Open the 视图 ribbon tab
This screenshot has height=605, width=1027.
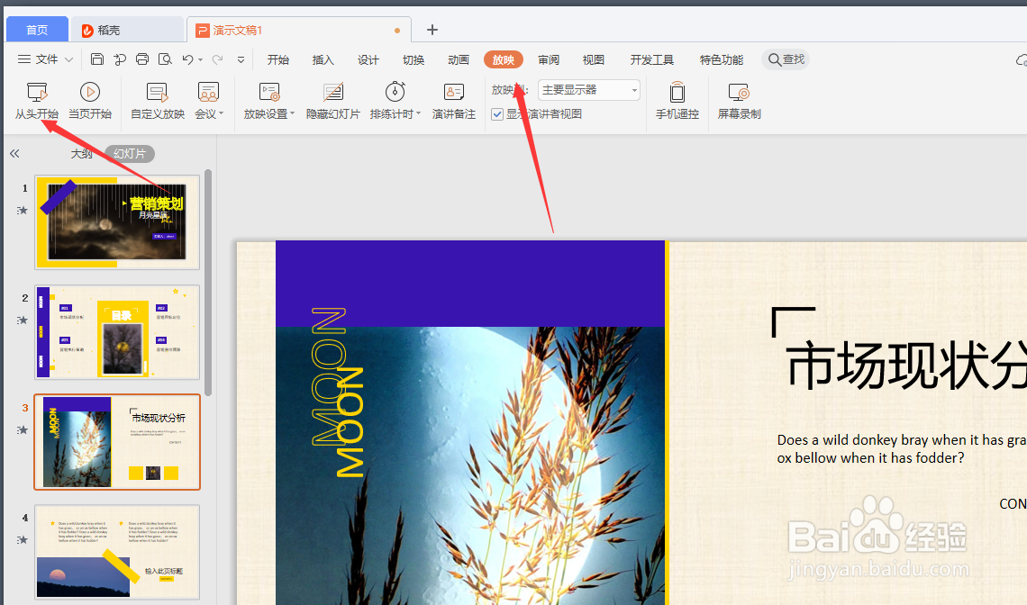pos(594,59)
